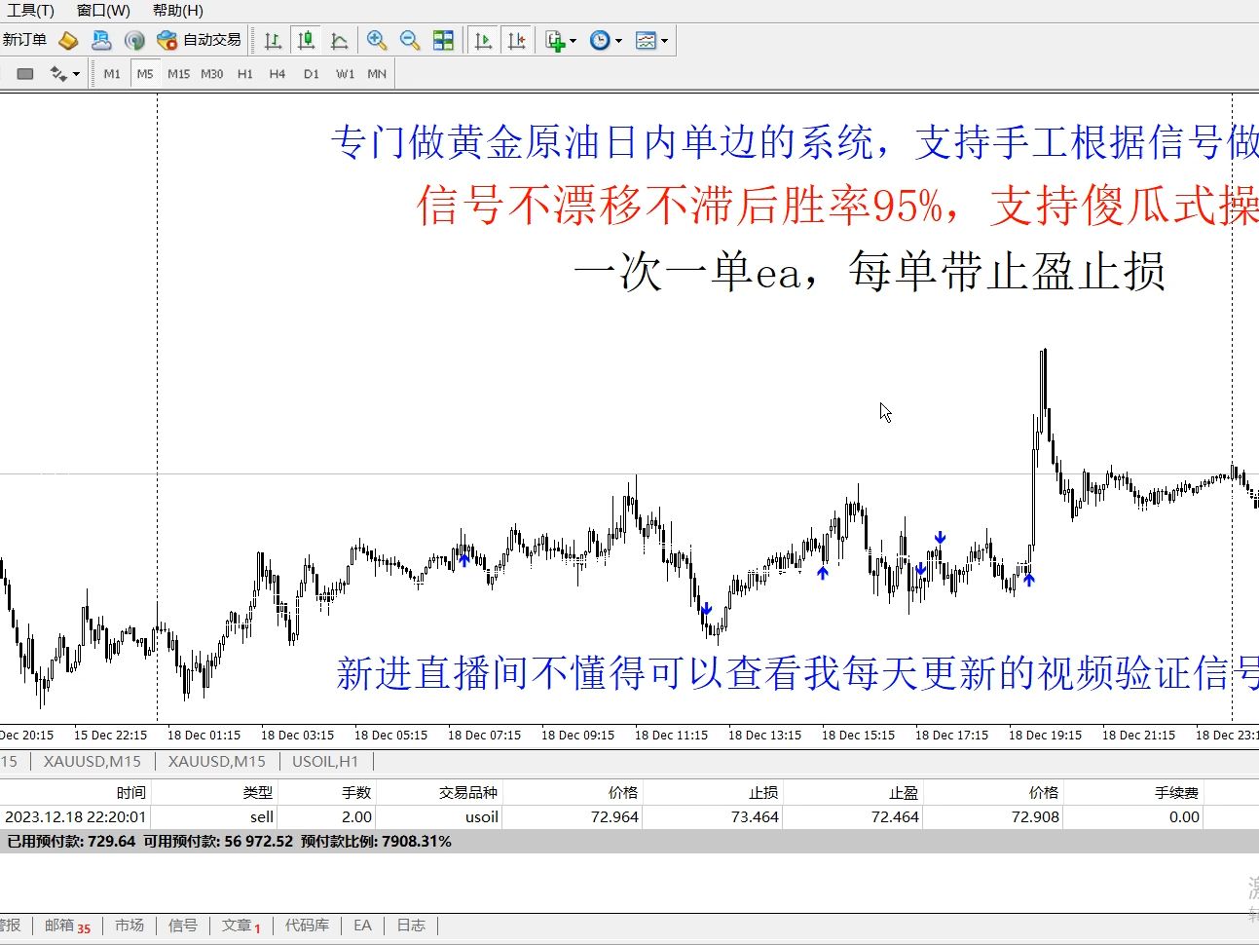This screenshot has height=945, width=1259.
Task: Open the periods clock dropdown
Action: click(x=606, y=40)
